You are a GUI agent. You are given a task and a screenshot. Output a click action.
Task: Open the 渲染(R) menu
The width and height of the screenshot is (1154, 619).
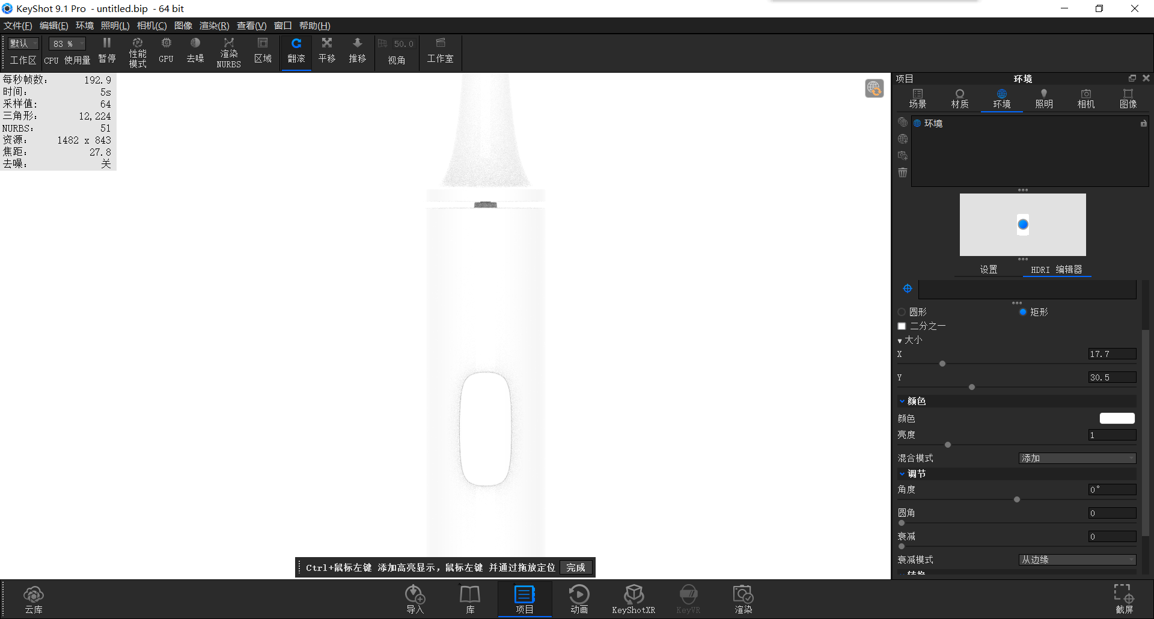click(x=213, y=25)
